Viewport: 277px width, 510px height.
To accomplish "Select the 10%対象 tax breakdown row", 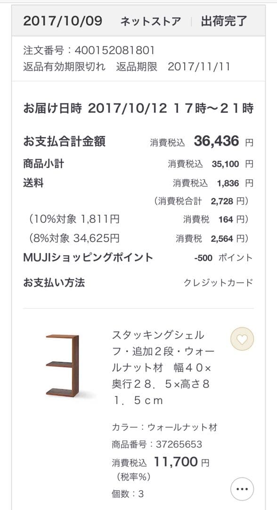I will [x=137, y=220].
